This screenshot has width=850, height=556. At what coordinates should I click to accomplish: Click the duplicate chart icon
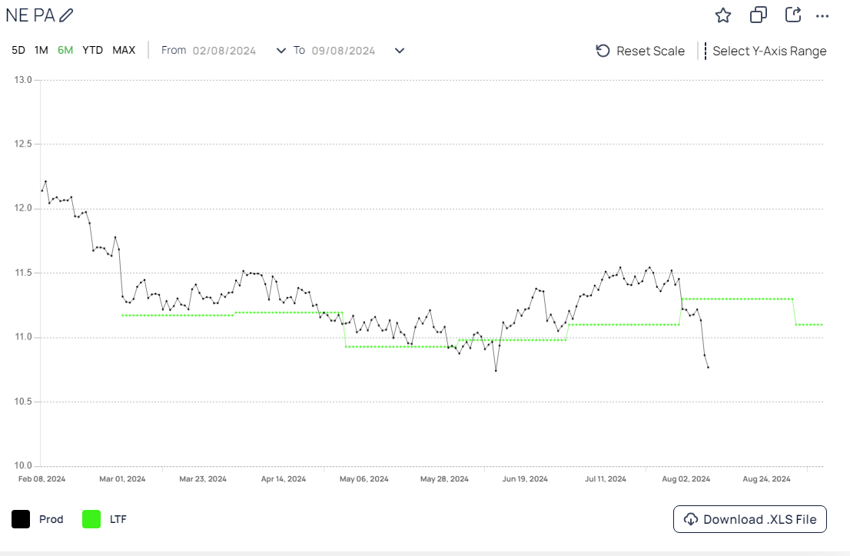(759, 15)
